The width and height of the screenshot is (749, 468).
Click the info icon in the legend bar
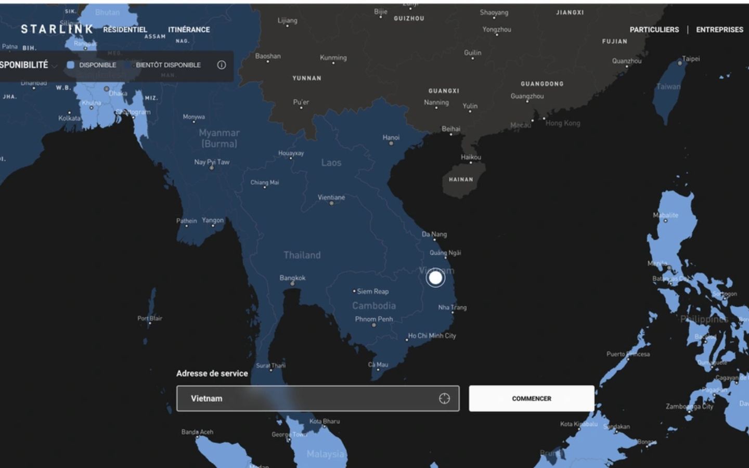(x=222, y=65)
